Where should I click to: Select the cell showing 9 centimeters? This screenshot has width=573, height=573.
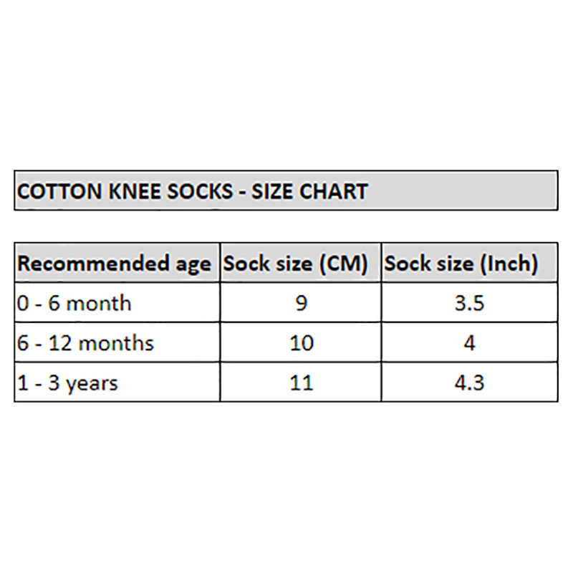click(301, 302)
